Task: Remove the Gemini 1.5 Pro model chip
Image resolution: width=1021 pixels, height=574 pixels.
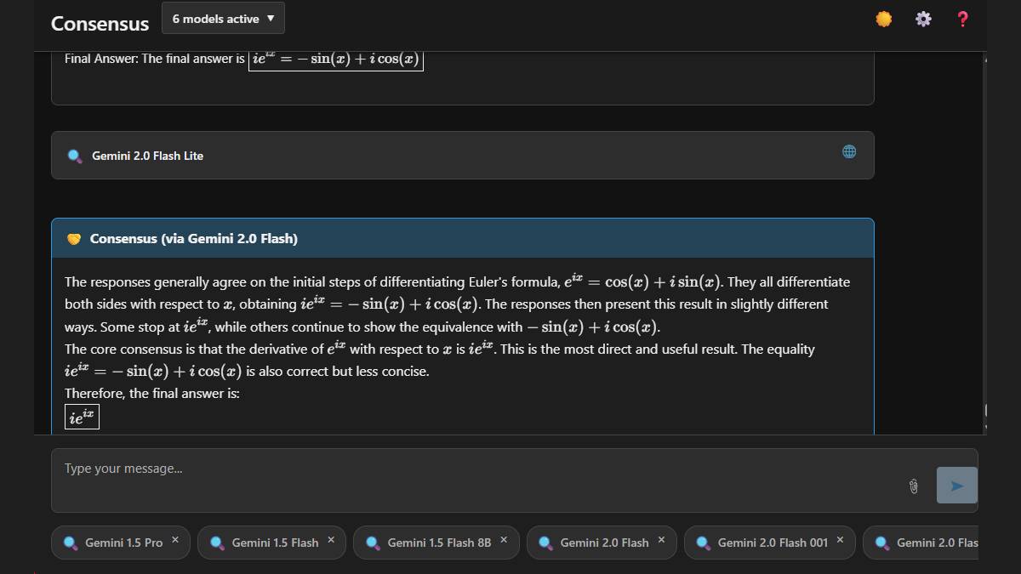Action: coord(175,539)
